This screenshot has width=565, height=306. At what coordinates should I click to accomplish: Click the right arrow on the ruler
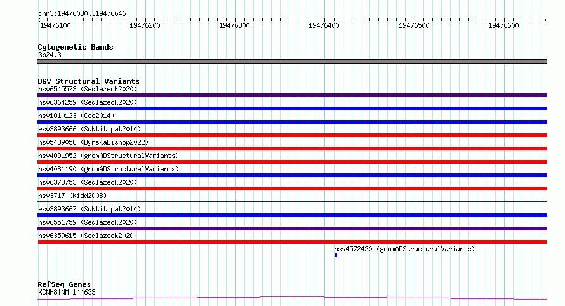[545, 20]
